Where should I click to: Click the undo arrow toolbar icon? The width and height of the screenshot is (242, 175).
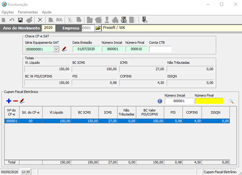(x=12, y=20)
